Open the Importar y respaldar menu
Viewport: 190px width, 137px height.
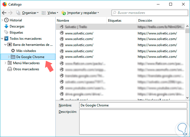tap(83, 13)
